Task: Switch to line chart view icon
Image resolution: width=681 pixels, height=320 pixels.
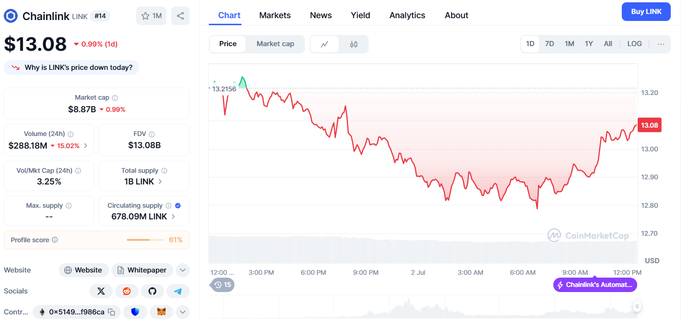Action: tap(324, 44)
